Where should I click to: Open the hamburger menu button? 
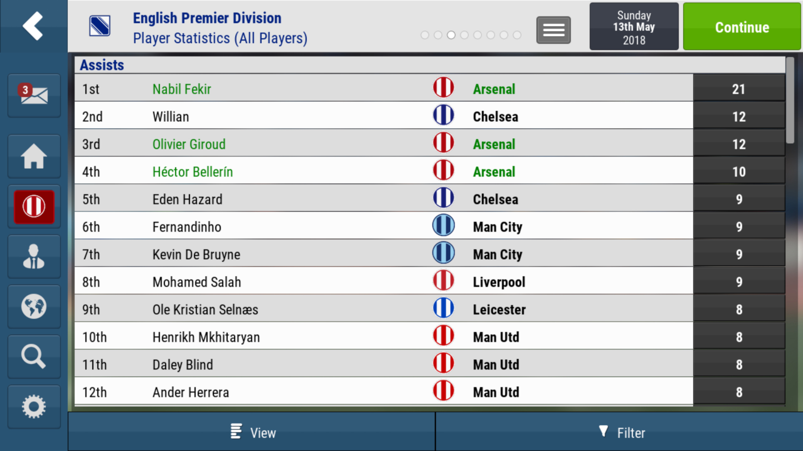click(554, 30)
